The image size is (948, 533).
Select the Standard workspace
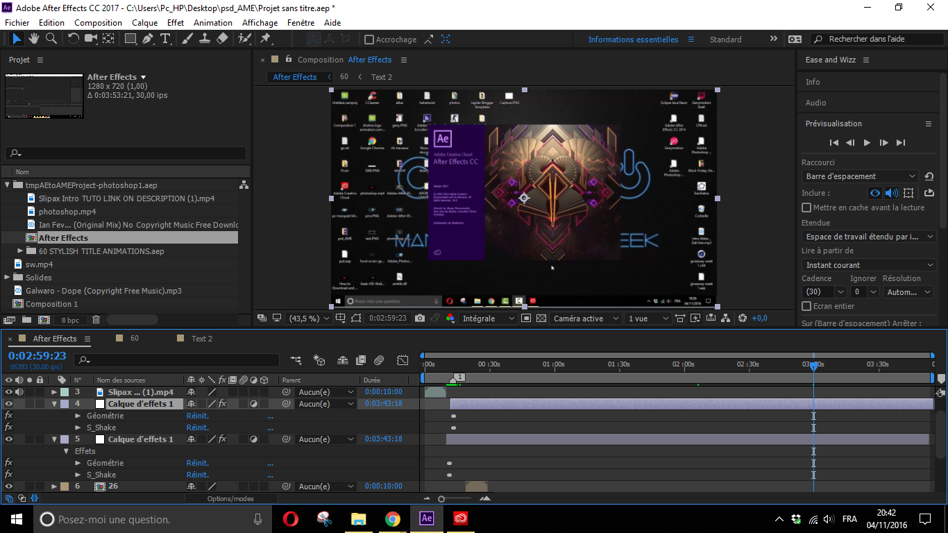coord(725,40)
